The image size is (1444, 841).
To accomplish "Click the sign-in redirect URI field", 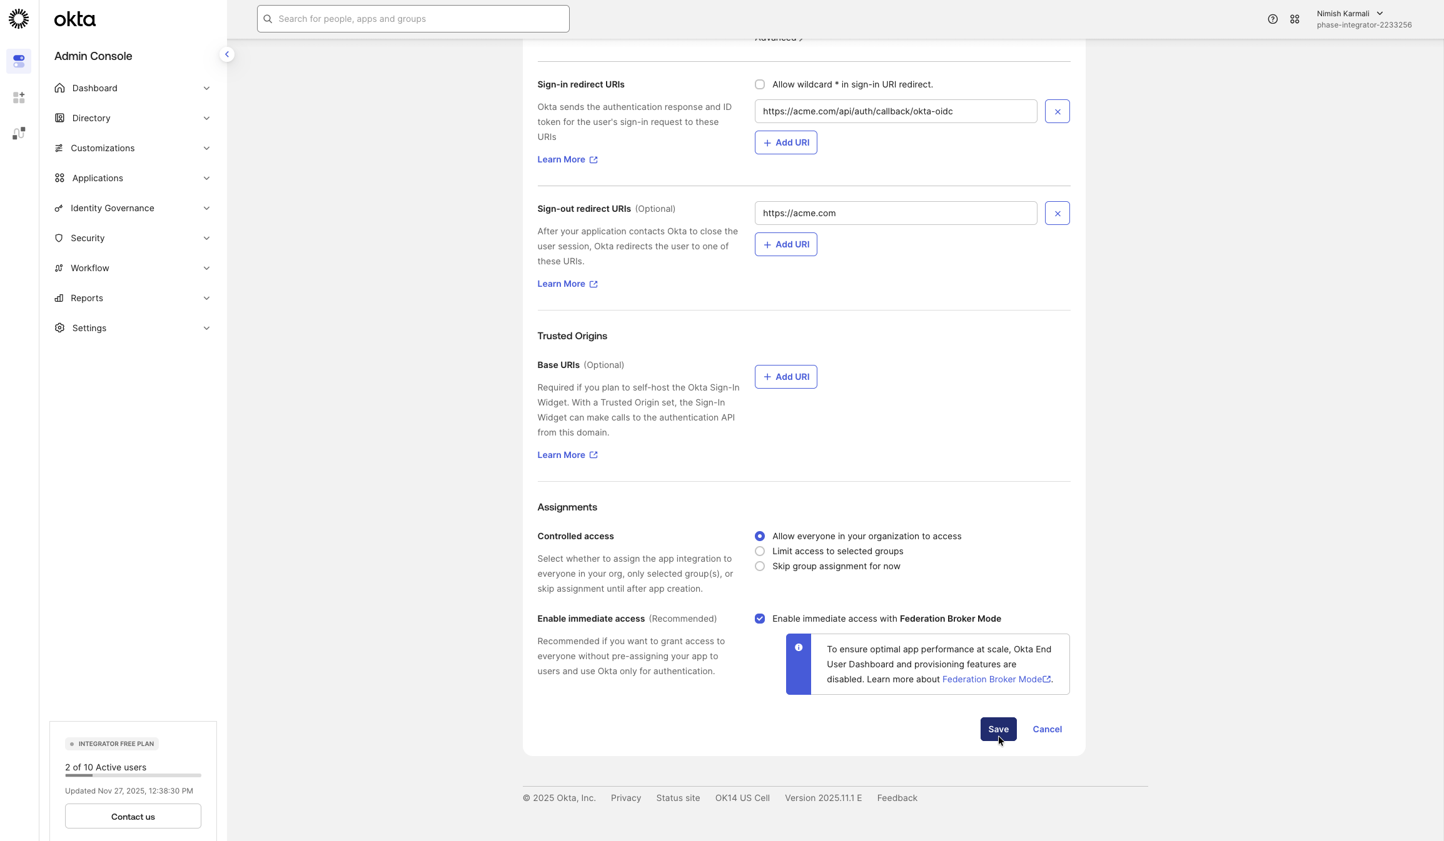I will click(x=896, y=111).
